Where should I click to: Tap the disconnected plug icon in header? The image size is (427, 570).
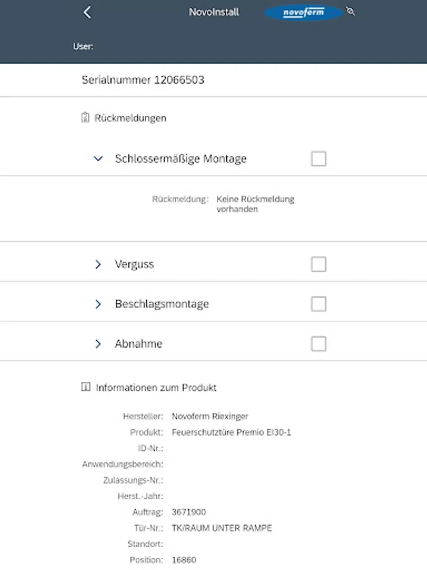tap(350, 11)
